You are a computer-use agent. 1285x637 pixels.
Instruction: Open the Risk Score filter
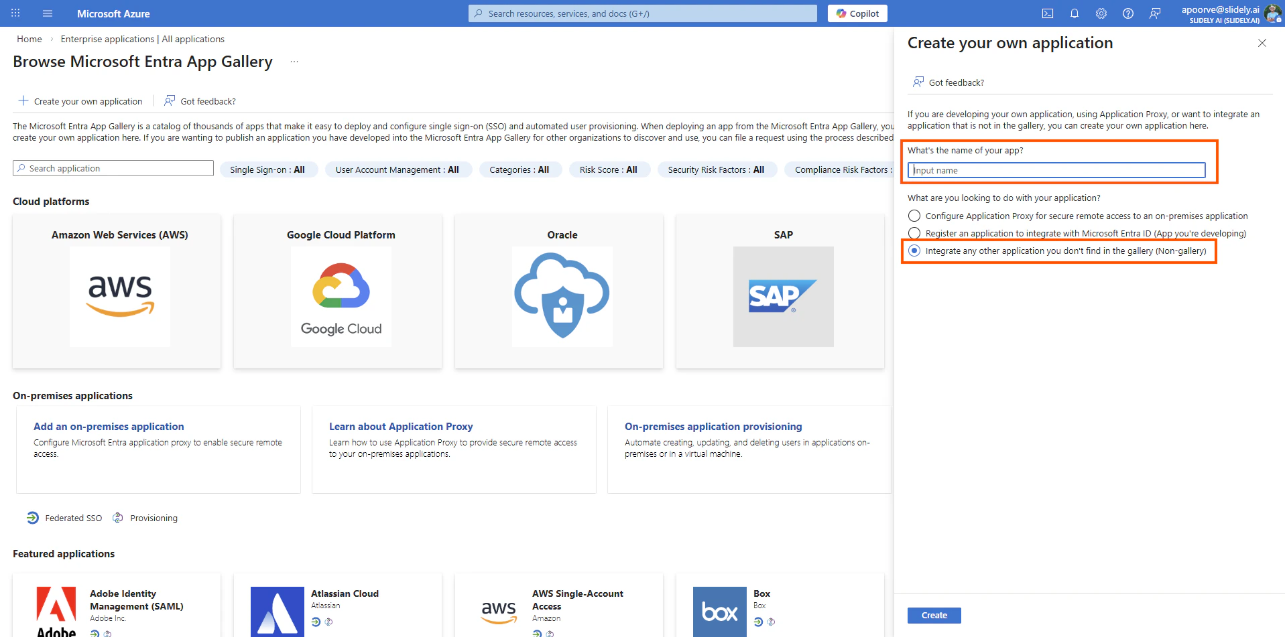(609, 169)
